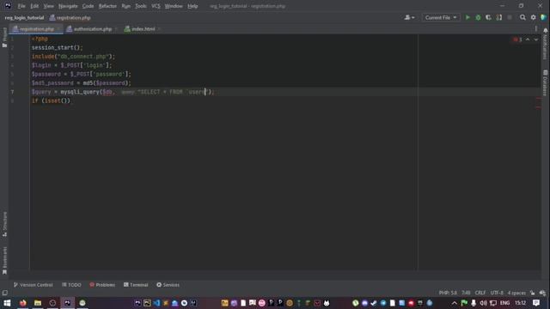The width and height of the screenshot is (550, 309).
Task: Open the File menu
Action: [21, 6]
